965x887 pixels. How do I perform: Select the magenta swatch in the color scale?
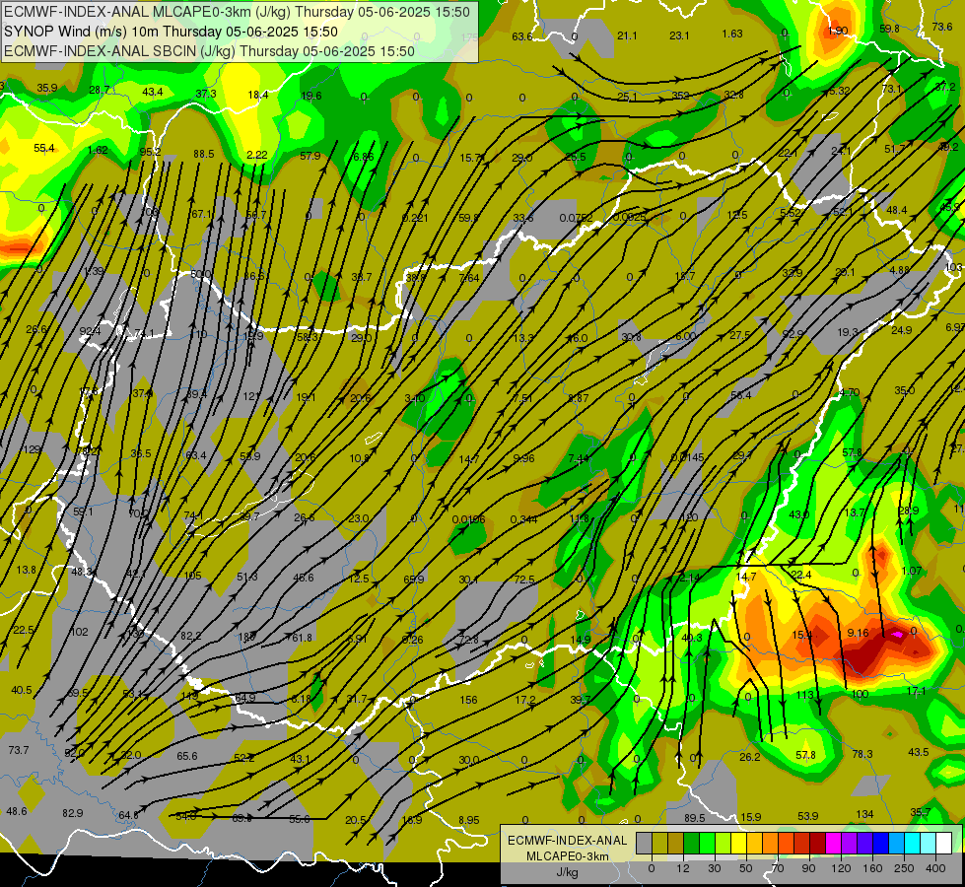(x=833, y=843)
